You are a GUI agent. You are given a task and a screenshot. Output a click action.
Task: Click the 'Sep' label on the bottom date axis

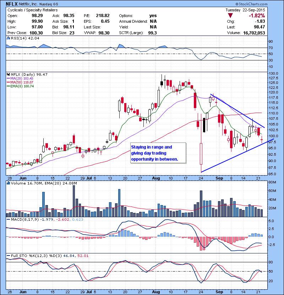tap(219, 292)
